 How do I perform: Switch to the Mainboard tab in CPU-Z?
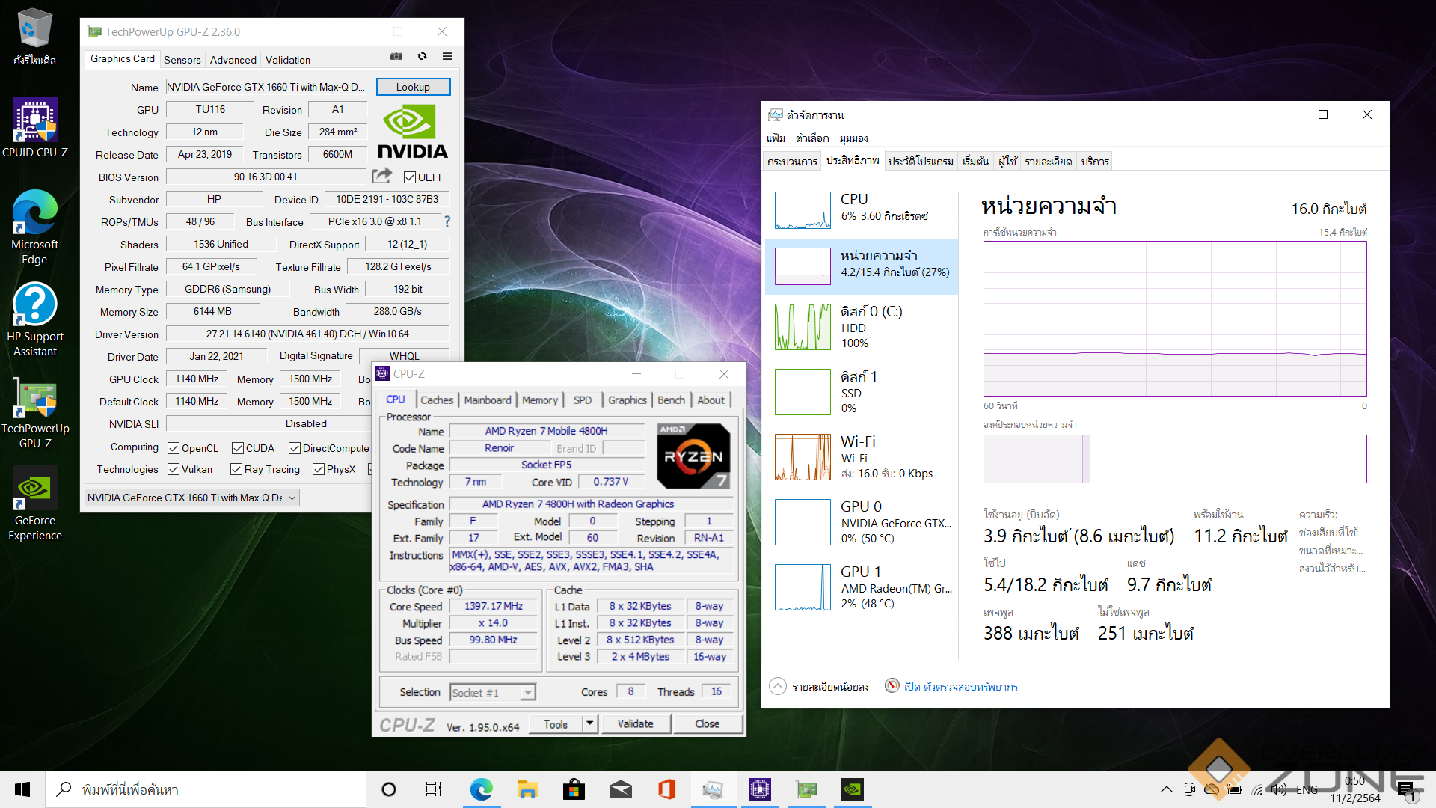[487, 400]
